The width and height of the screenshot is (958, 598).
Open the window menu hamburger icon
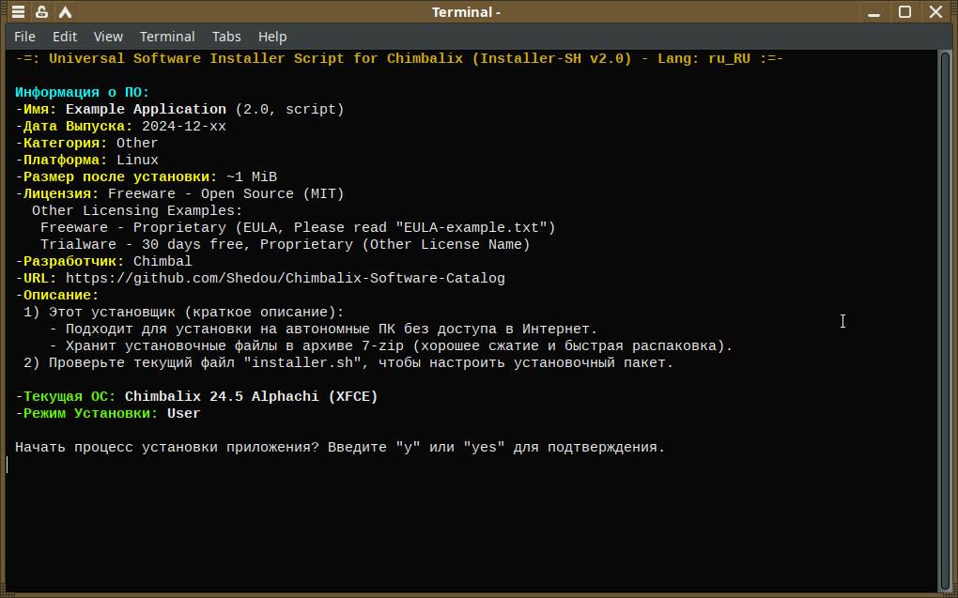(x=19, y=12)
